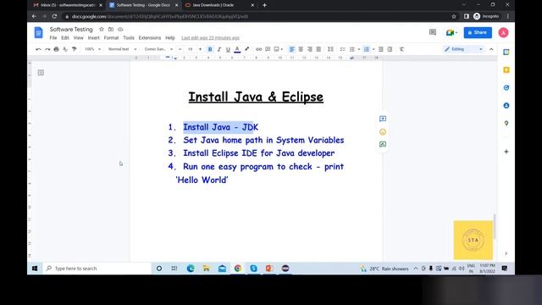The height and width of the screenshot is (305, 542).
Task: Open Google Keep in the side panel
Action: (506, 69)
